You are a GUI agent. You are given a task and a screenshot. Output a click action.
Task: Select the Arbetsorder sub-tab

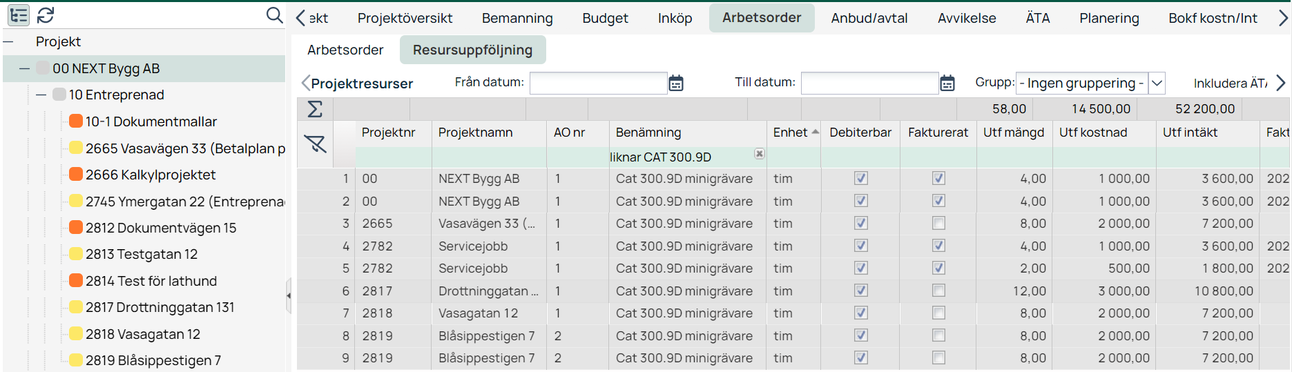pyautogui.click(x=345, y=50)
